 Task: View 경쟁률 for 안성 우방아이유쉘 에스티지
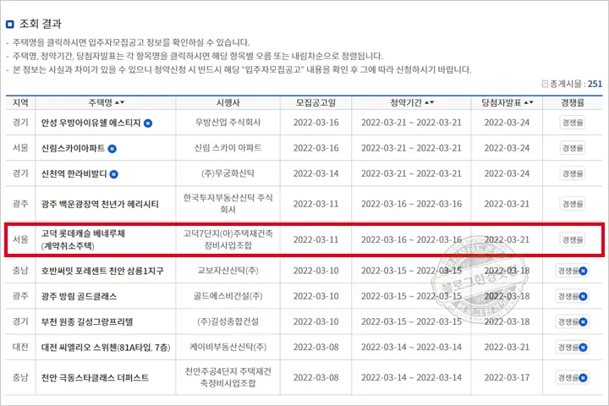573,123
